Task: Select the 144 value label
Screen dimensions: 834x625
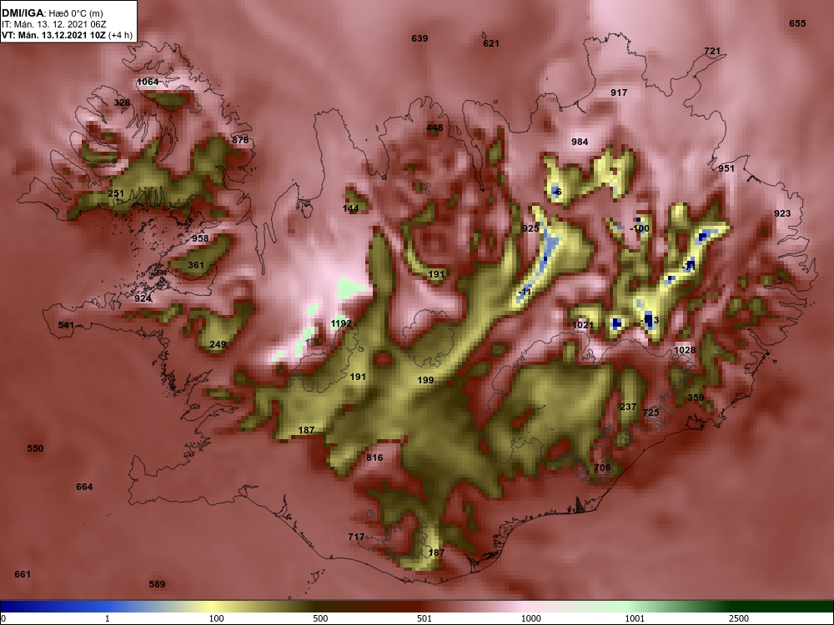Action: (350, 208)
